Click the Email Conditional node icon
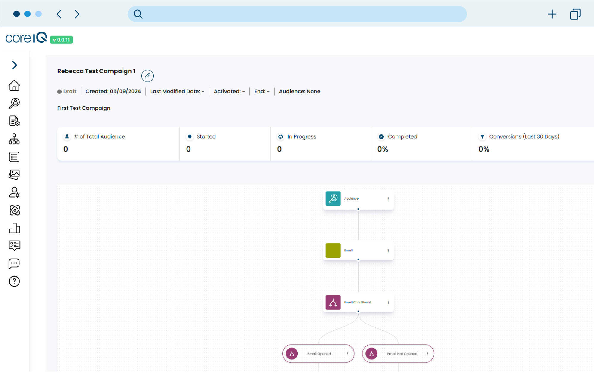Screen dimensions: 594x373 [333, 302]
